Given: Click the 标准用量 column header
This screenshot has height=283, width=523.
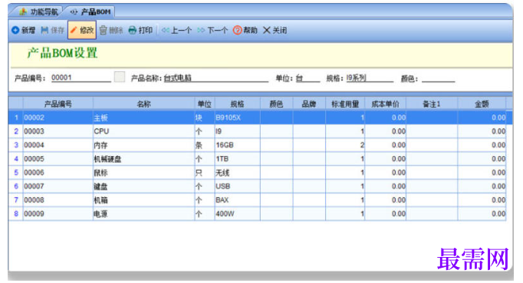Looking at the screenshot, I should pyautogui.click(x=345, y=104).
